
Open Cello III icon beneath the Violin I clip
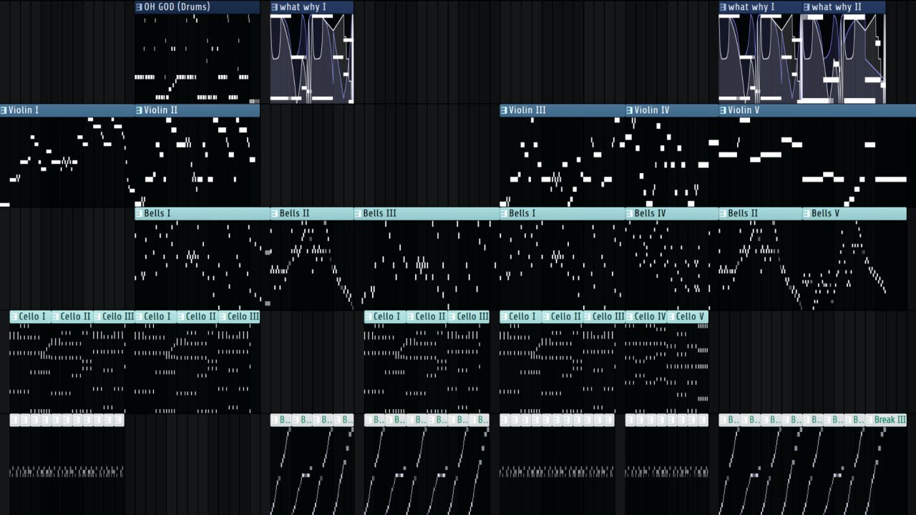(x=98, y=316)
